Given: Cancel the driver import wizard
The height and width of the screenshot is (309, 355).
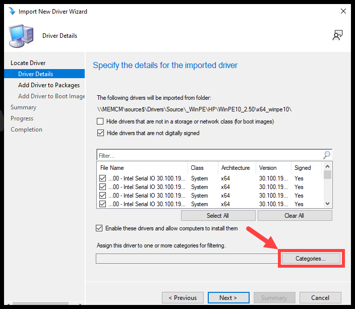Looking at the screenshot, I should click(x=320, y=298).
